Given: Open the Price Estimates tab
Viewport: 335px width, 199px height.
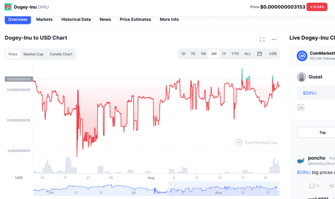Looking at the screenshot, I should pos(135,19).
